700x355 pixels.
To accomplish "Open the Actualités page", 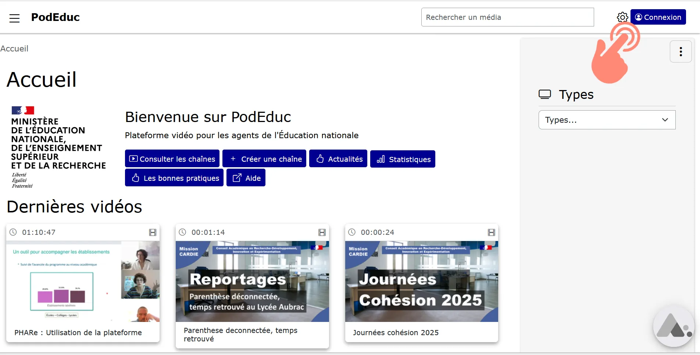I will [338, 159].
